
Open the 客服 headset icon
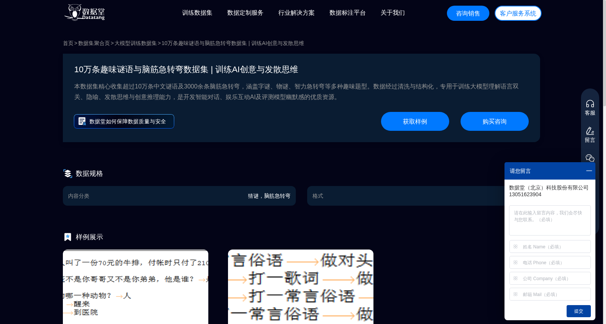pos(590,104)
